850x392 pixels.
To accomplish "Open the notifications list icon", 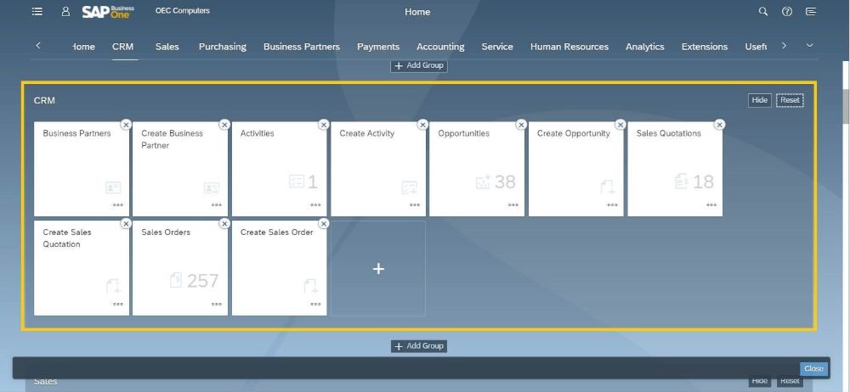I will (x=811, y=11).
